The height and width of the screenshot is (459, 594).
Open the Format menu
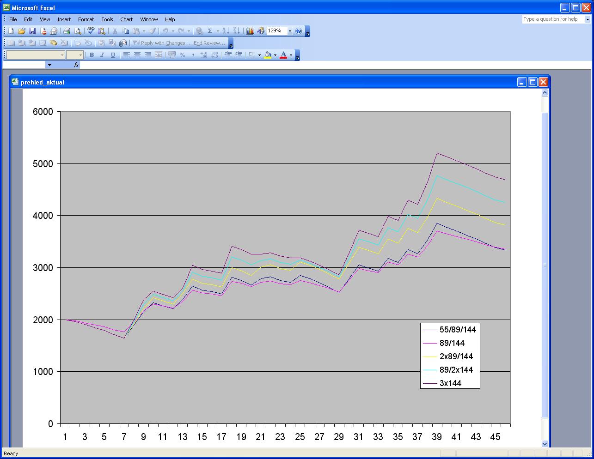(86, 19)
